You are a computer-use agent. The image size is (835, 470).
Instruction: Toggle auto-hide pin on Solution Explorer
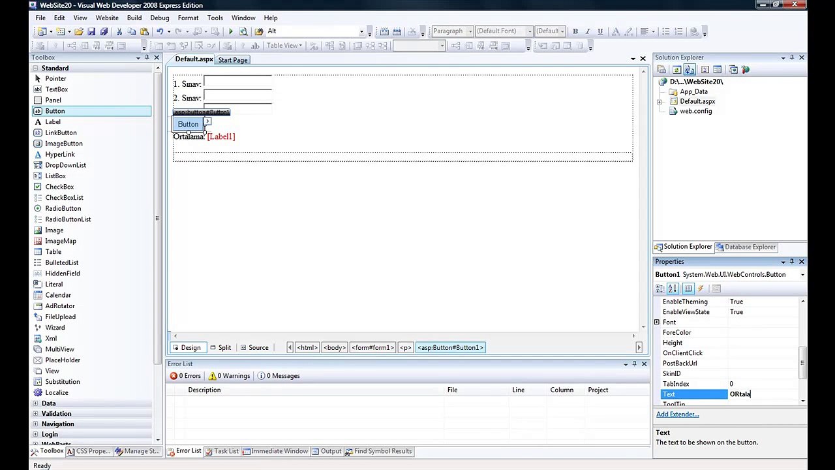tap(792, 57)
